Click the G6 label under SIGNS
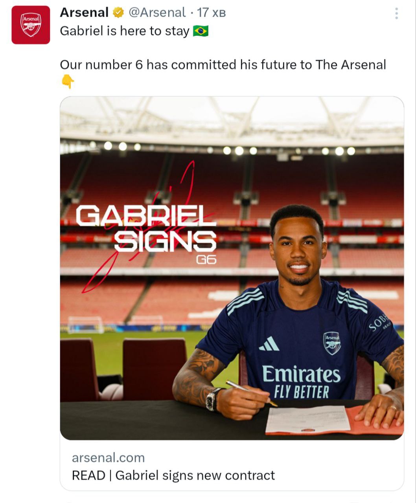416x503 pixels. 206,260
